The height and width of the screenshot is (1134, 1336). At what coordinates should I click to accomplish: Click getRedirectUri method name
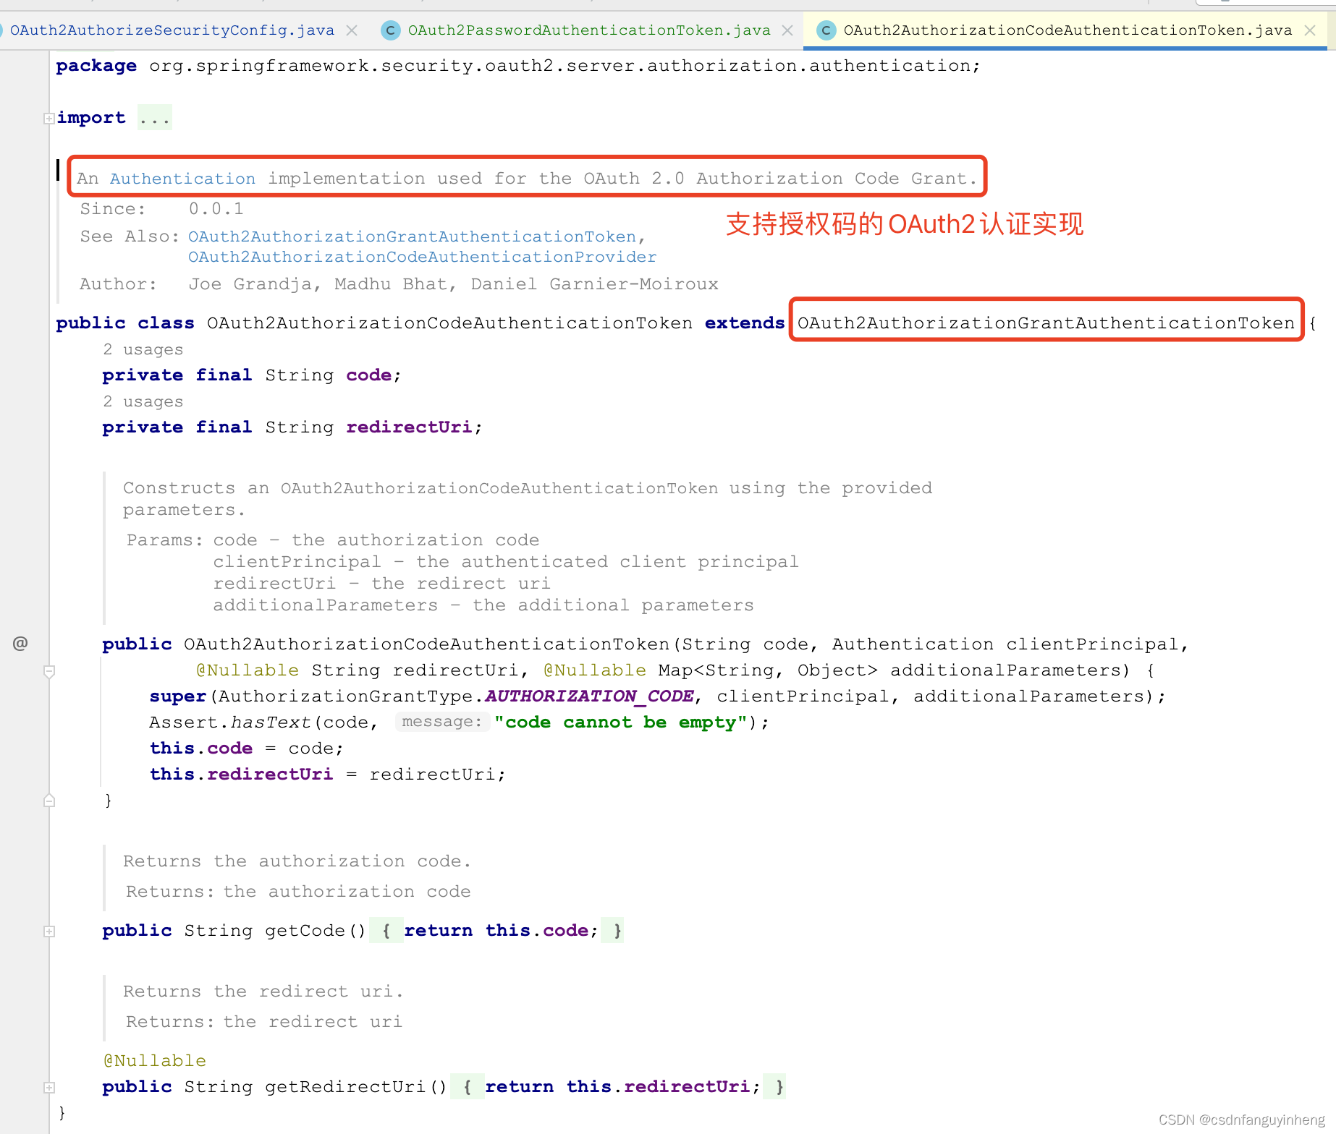pyautogui.click(x=345, y=1087)
